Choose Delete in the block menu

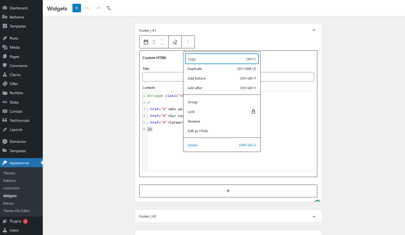click(222, 145)
